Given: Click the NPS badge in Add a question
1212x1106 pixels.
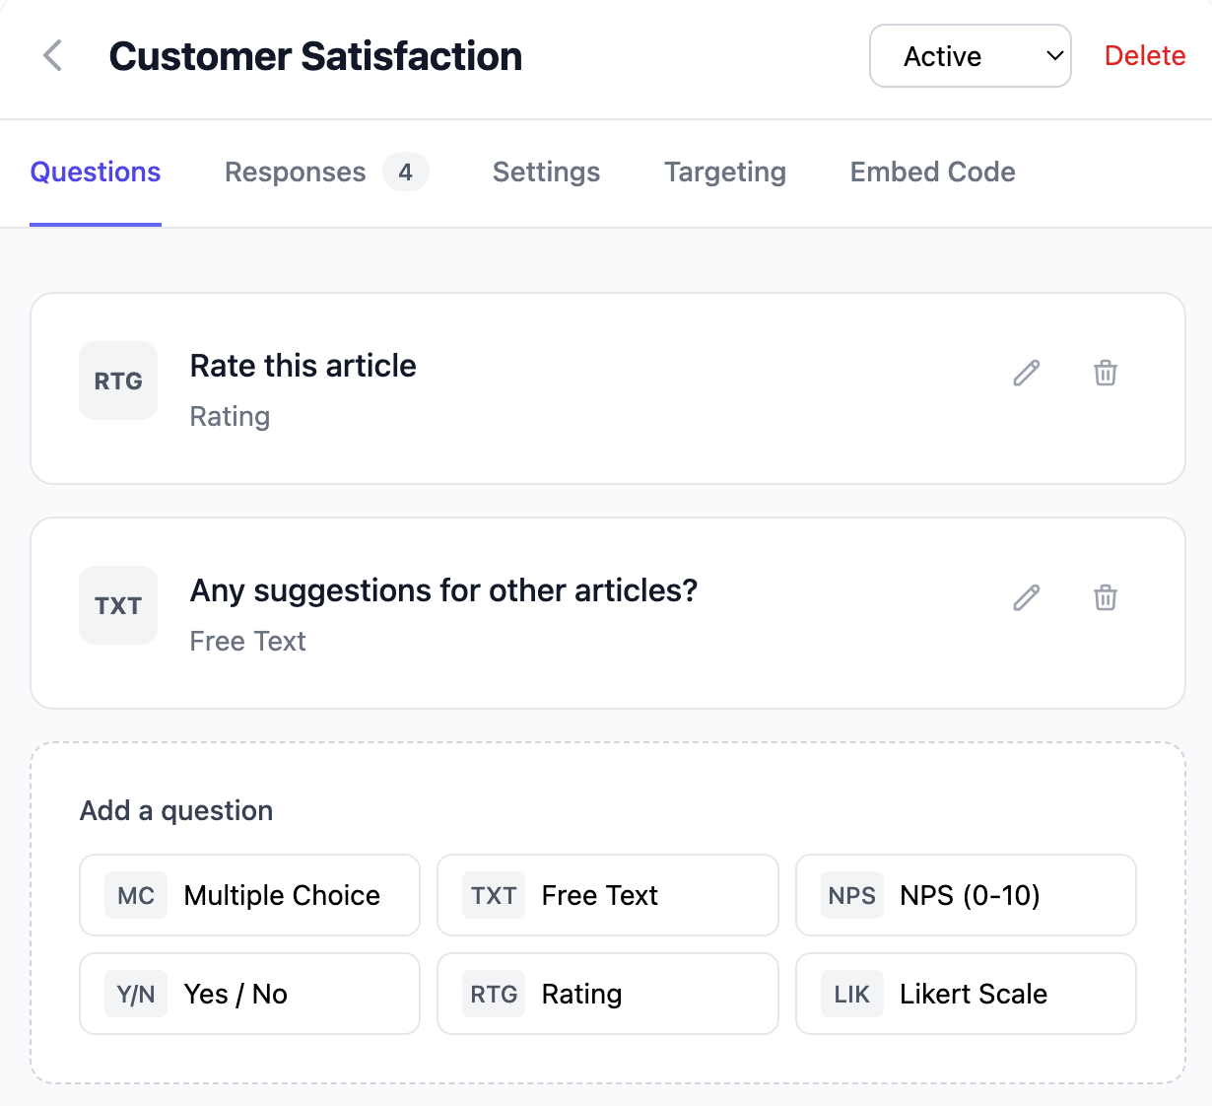Looking at the screenshot, I should (x=851, y=895).
